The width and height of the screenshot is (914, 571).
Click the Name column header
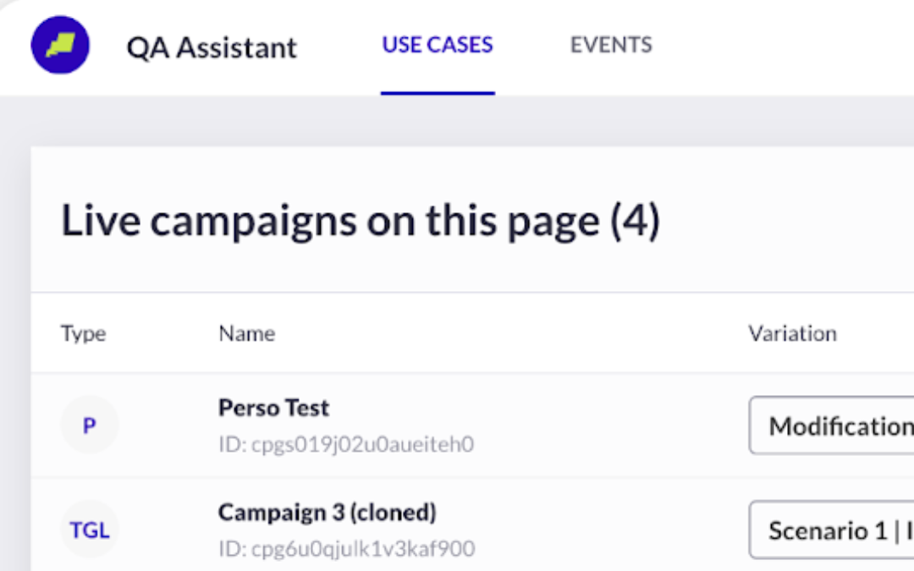[x=246, y=333]
